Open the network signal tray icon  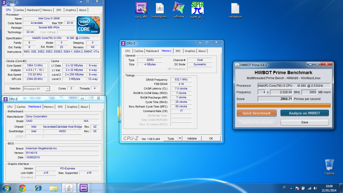(x=309, y=188)
